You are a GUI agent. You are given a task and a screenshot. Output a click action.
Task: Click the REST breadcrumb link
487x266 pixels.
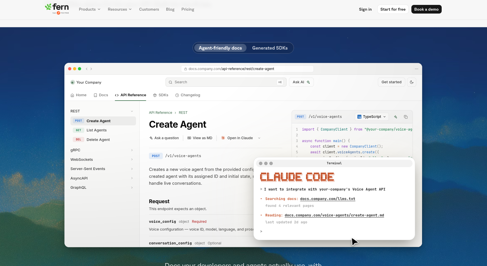point(183,113)
